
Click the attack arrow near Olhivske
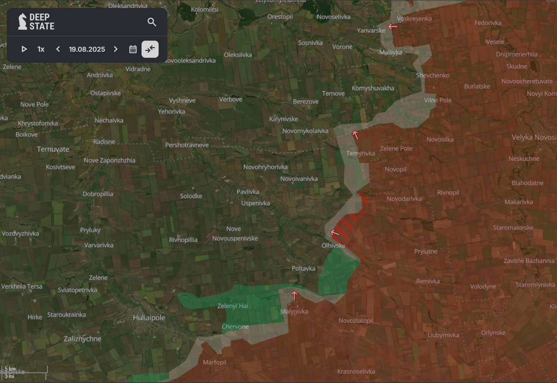(x=335, y=233)
